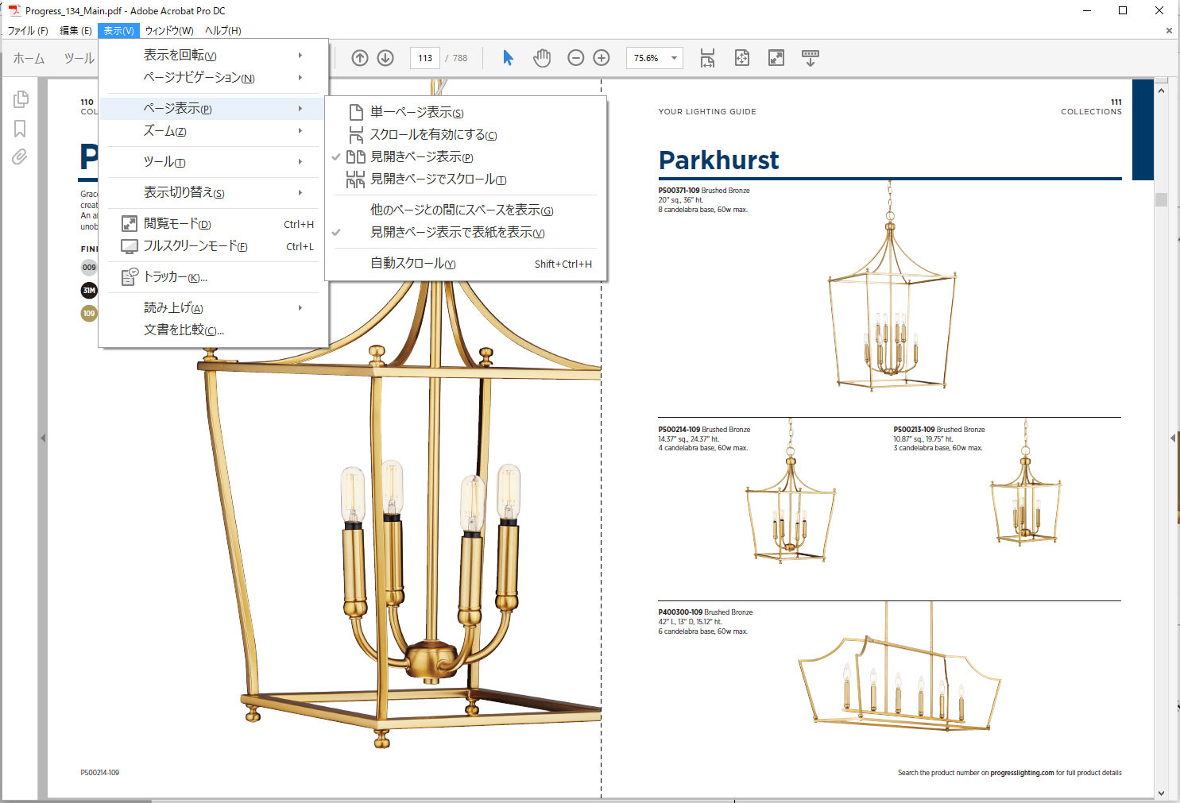Choose 文書を比較 menu entry
The width and height of the screenshot is (1180, 803).
click(x=214, y=330)
